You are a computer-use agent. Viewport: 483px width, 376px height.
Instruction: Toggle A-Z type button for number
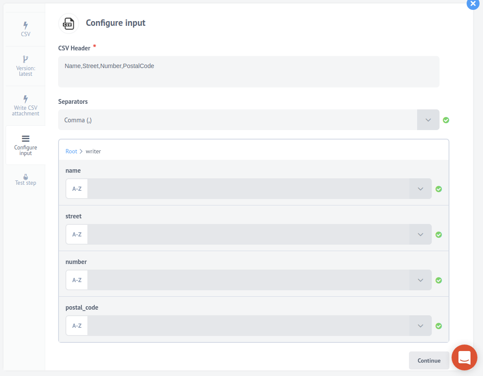pyautogui.click(x=77, y=280)
